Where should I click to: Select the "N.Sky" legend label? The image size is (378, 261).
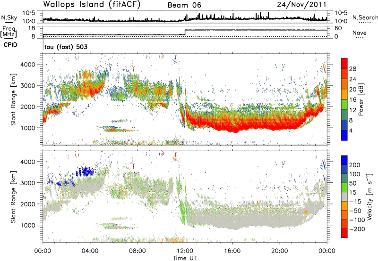(9, 17)
